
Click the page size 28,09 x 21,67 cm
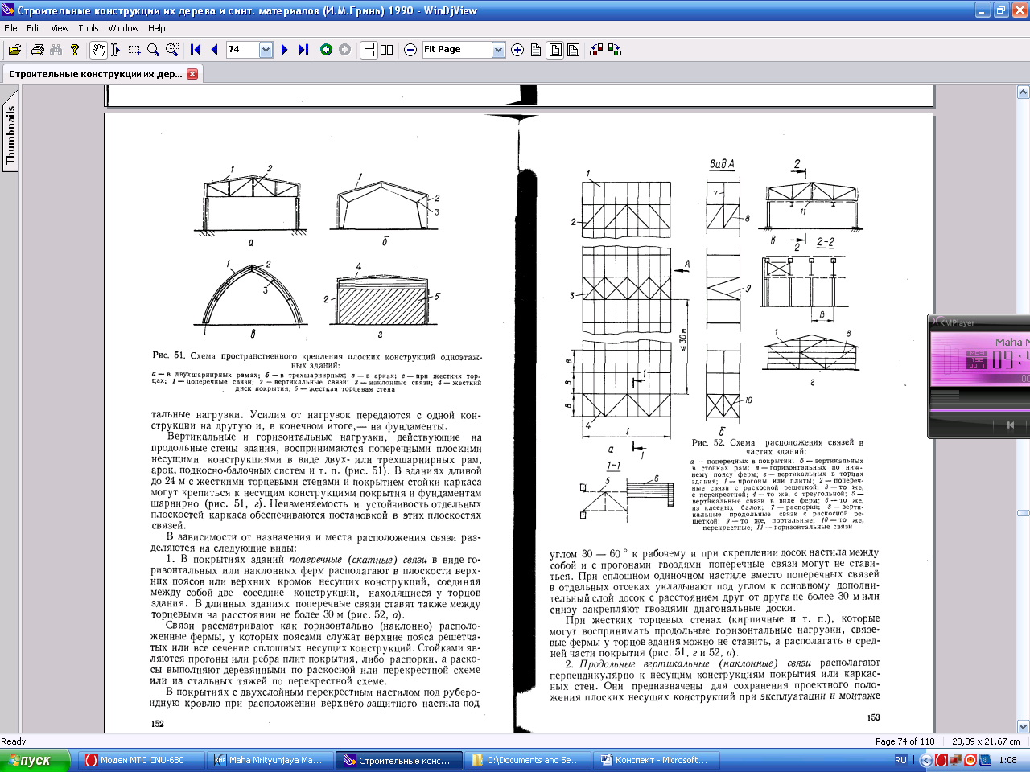pyautogui.click(x=986, y=741)
